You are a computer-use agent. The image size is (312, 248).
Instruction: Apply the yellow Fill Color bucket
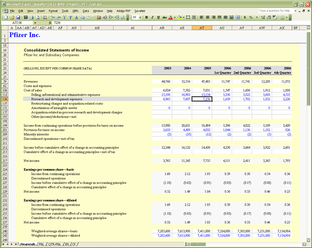[x=180, y=17]
